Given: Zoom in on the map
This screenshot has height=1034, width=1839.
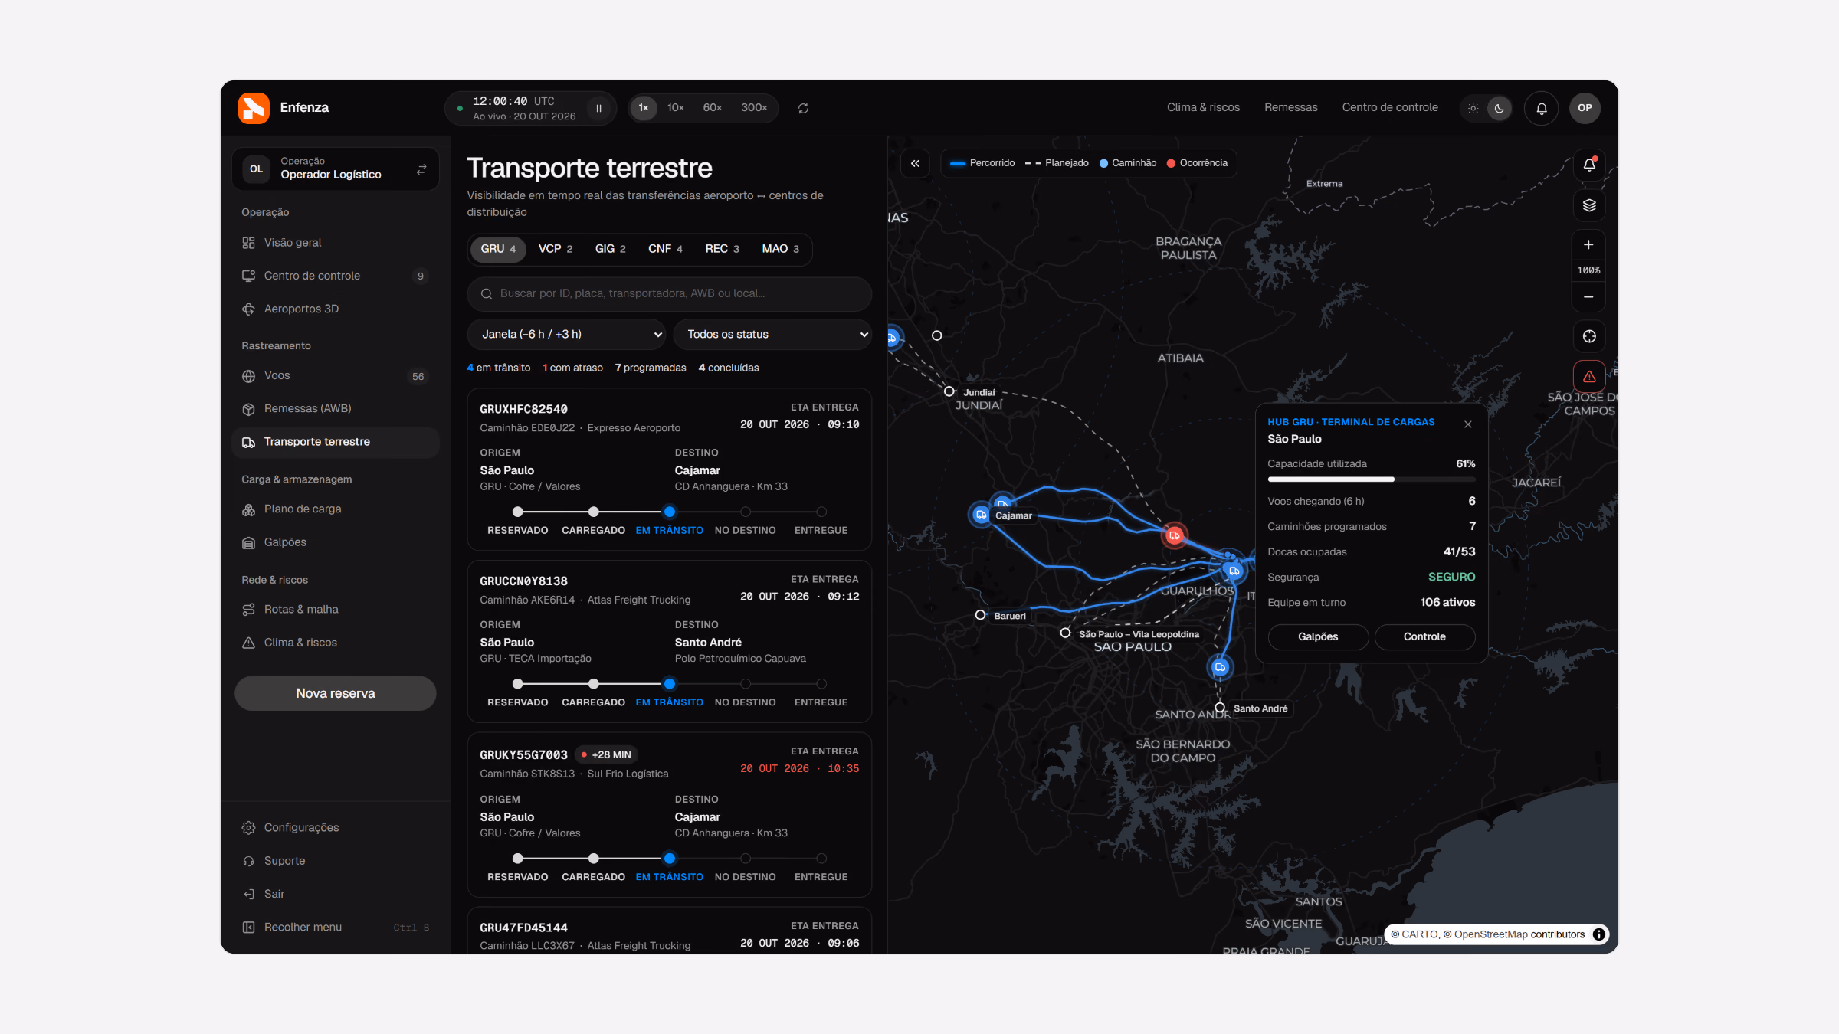Looking at the screenshot, I should [x=1588, y=245].
